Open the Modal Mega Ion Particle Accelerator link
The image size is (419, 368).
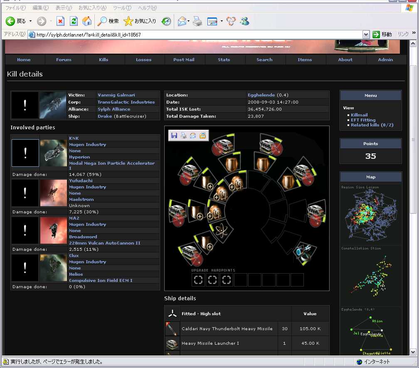click(112, 165)
